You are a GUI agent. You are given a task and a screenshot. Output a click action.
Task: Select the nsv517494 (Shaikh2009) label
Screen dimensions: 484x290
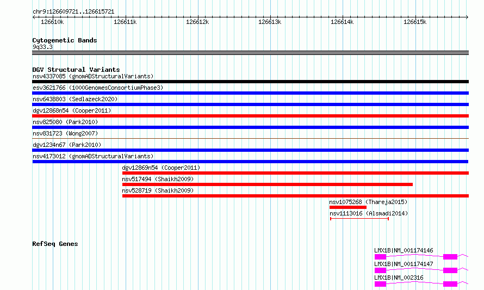(x=158, y=179)
